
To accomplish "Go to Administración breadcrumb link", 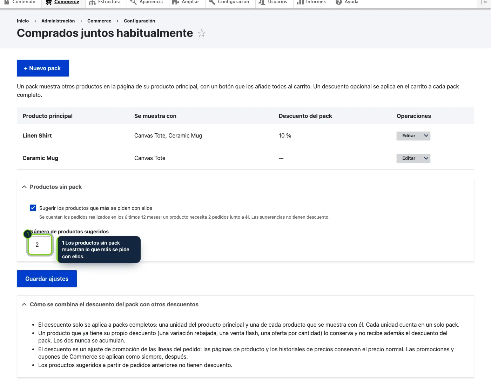I will [58, 21].
